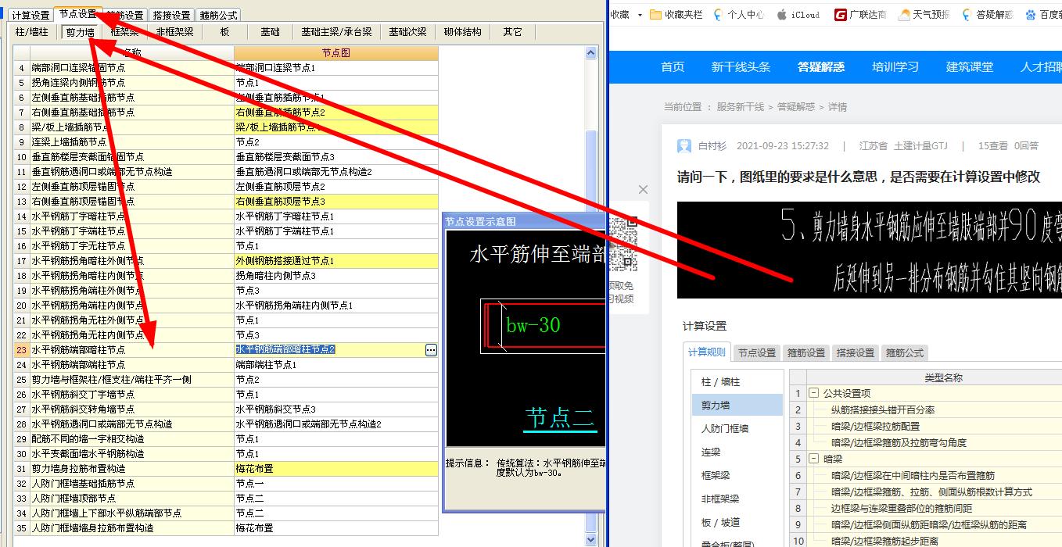Screen dimensions: 1062x547
Task: Select row 31 剪力墙身拉筋布置构造
Action: coord(131,469)
